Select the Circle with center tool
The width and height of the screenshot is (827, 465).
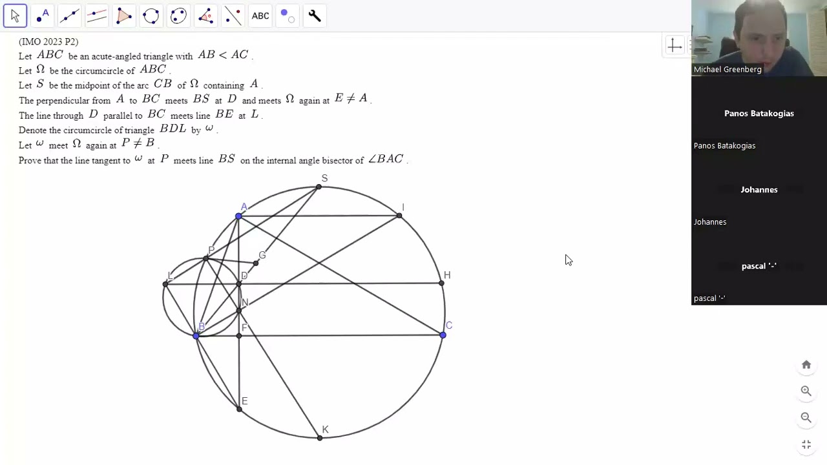pyautogui.click(x=151, y=16)
